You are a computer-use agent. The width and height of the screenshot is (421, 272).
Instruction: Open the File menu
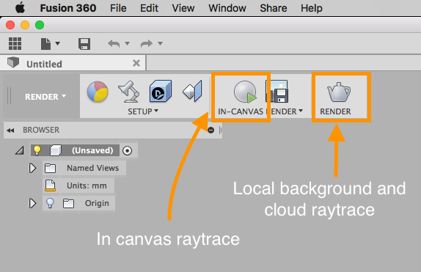(118, 8)
